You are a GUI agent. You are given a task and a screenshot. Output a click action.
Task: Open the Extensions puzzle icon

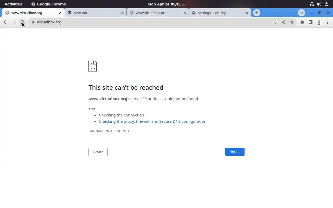click(302, 22)
